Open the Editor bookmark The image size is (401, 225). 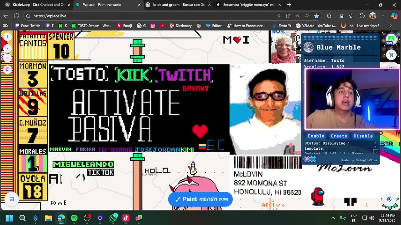click(214, 26)
